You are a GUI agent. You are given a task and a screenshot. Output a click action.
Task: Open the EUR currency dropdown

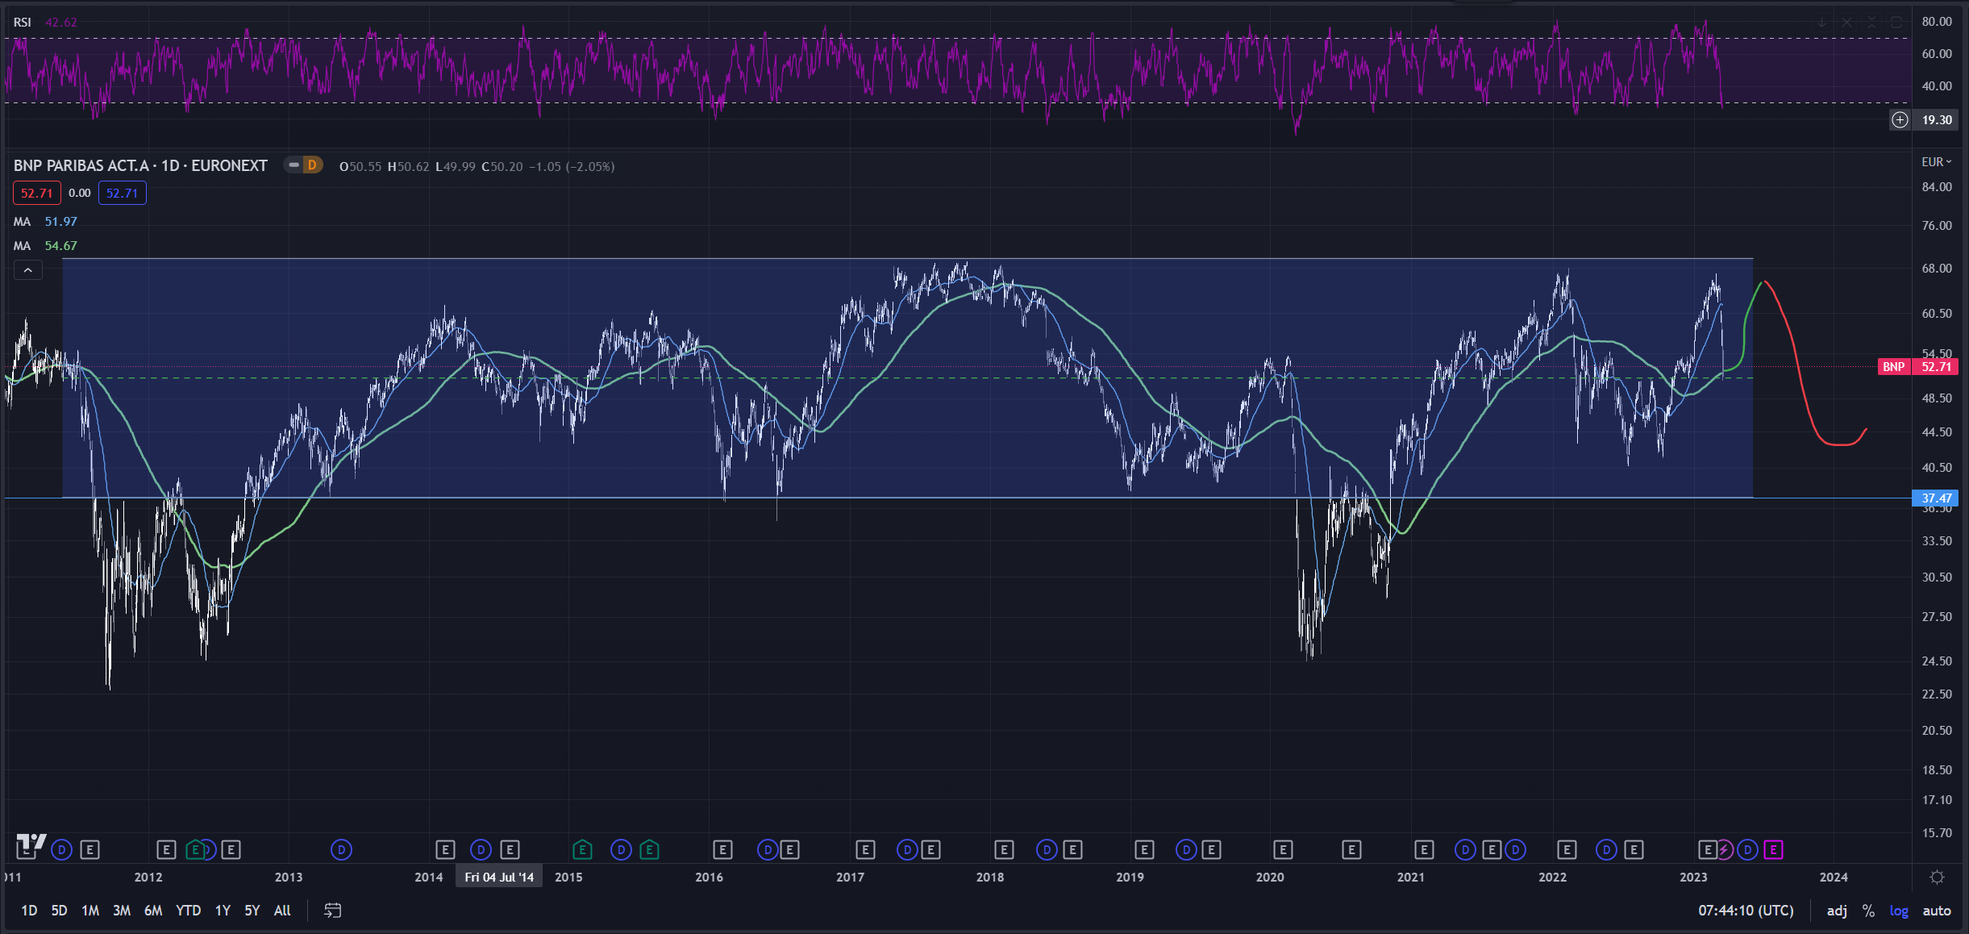click(1936, 162)
